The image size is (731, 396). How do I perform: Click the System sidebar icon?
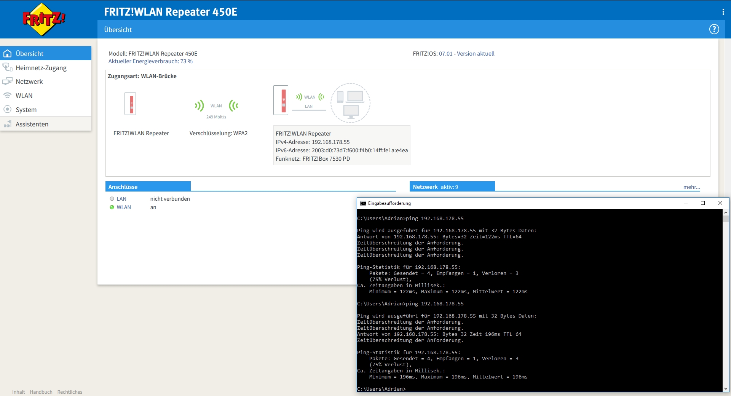coord(8,109)
